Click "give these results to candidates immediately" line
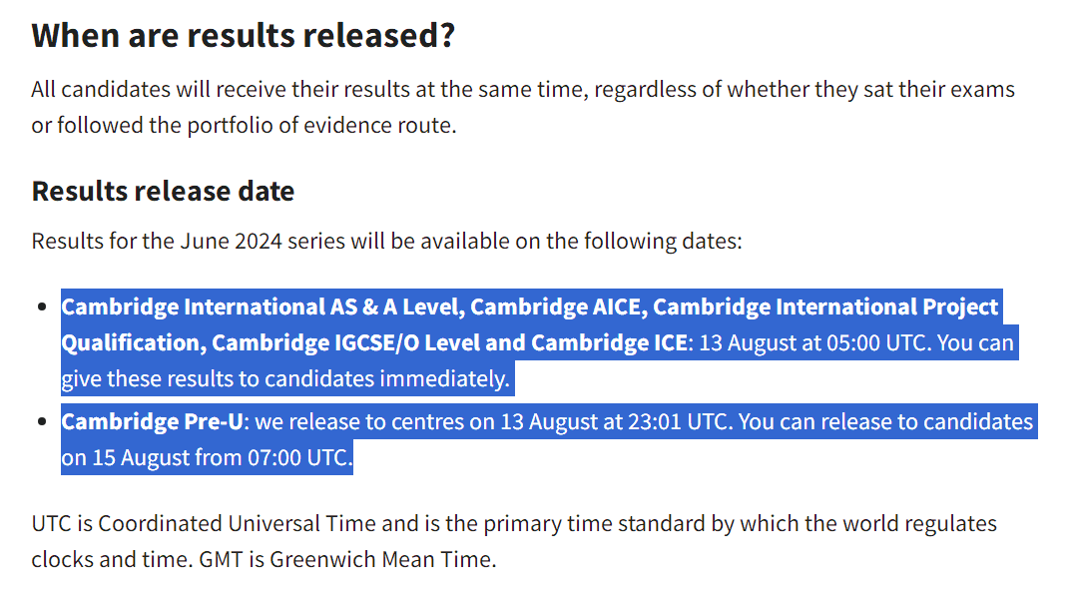The image size is (1072, 605). click(285, 378)
